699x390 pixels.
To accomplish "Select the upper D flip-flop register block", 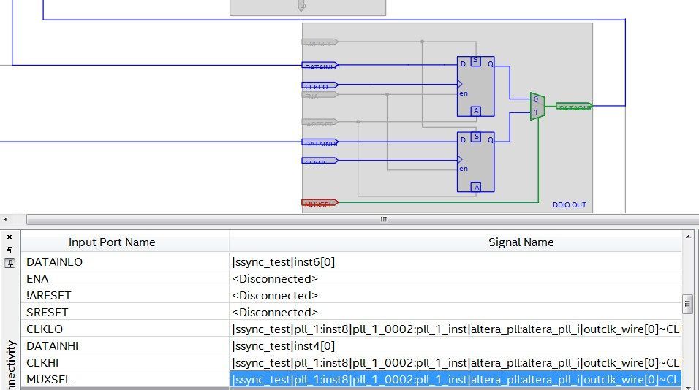I will click(x=476, y=86).
